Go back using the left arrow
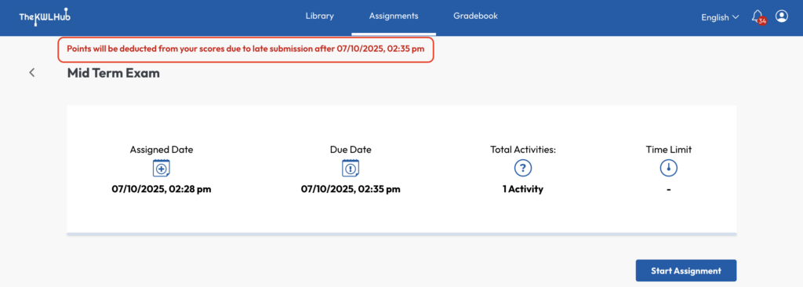The height and width of the screenshot is (287, 803). pyautogui.click(x=31, y=73)
